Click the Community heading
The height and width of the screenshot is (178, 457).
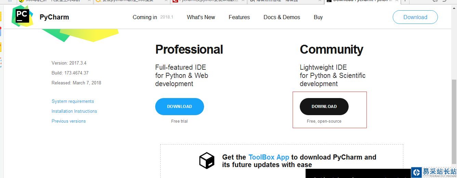tap(332, 50)
